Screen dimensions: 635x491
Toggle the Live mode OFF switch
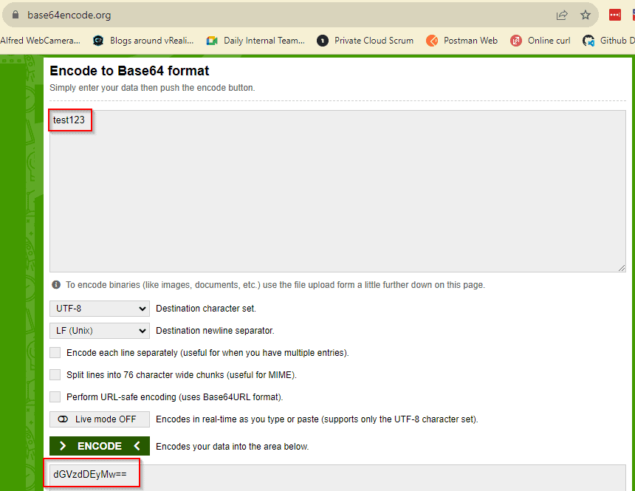click(100, 419)
